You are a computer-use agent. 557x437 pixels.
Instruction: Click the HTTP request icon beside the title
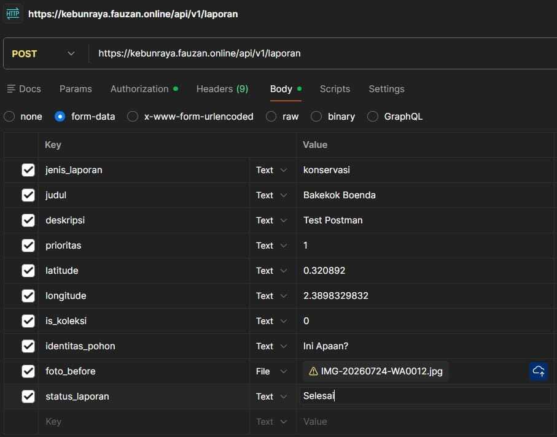tap(13, 14)
